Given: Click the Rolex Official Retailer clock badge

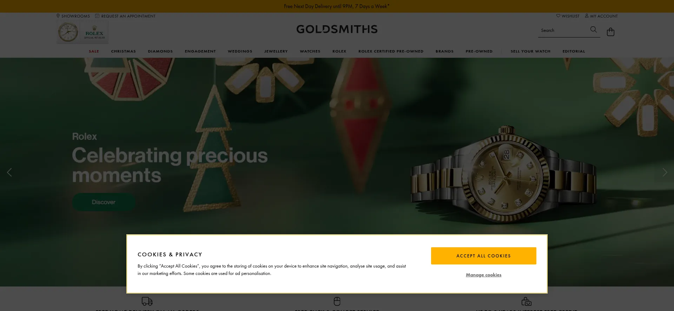Looking at the screenshot, I should click(x=82, y=32).
